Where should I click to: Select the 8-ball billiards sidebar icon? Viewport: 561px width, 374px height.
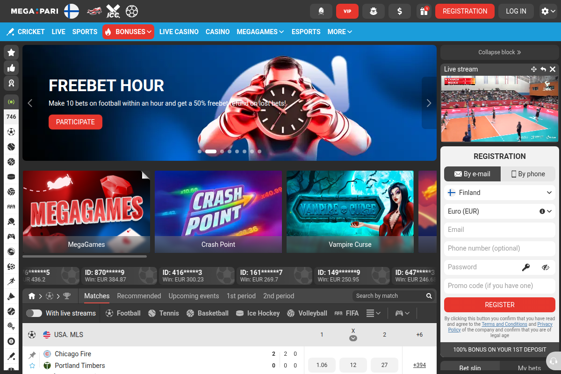[11, 341]
